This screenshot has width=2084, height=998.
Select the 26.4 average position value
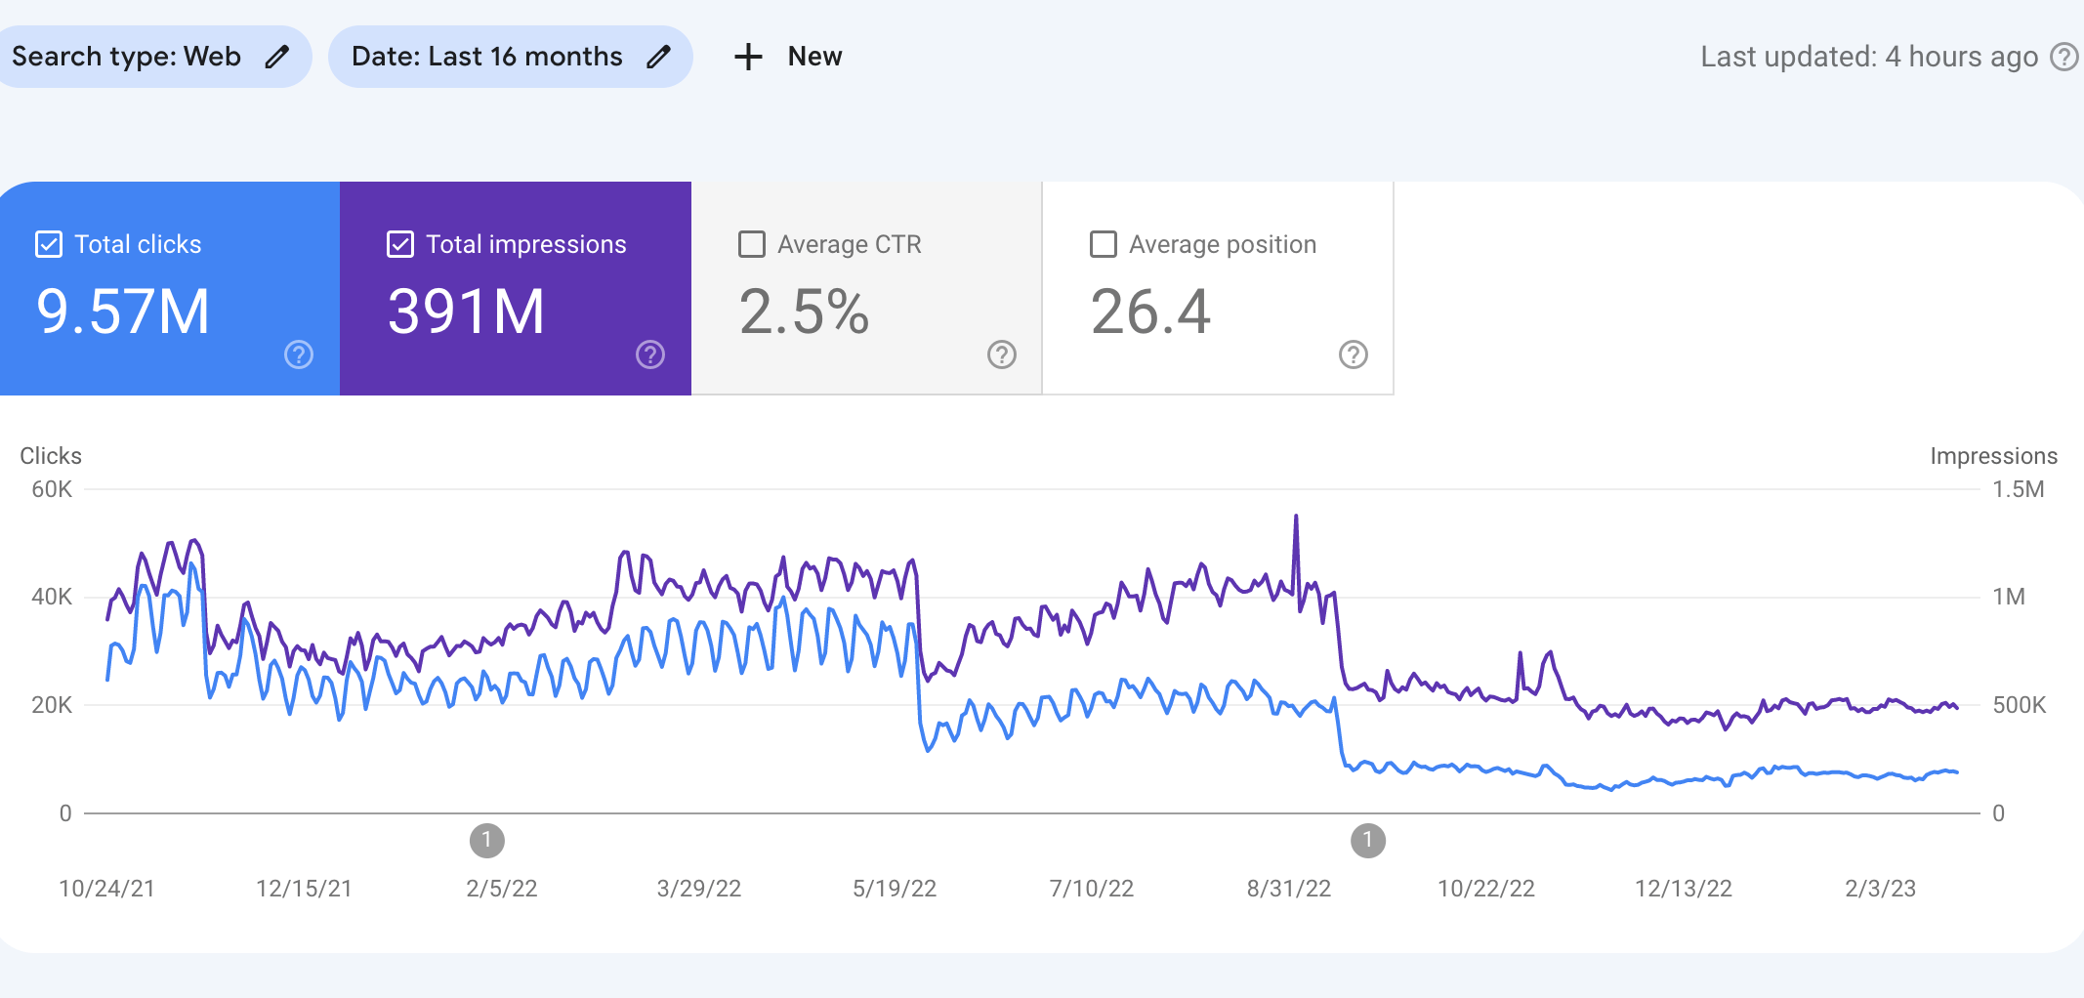point(1150,312)
